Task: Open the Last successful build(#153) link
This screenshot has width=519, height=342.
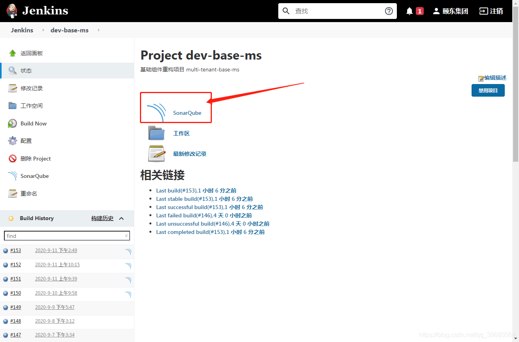Action: click(x=209, y=207)
